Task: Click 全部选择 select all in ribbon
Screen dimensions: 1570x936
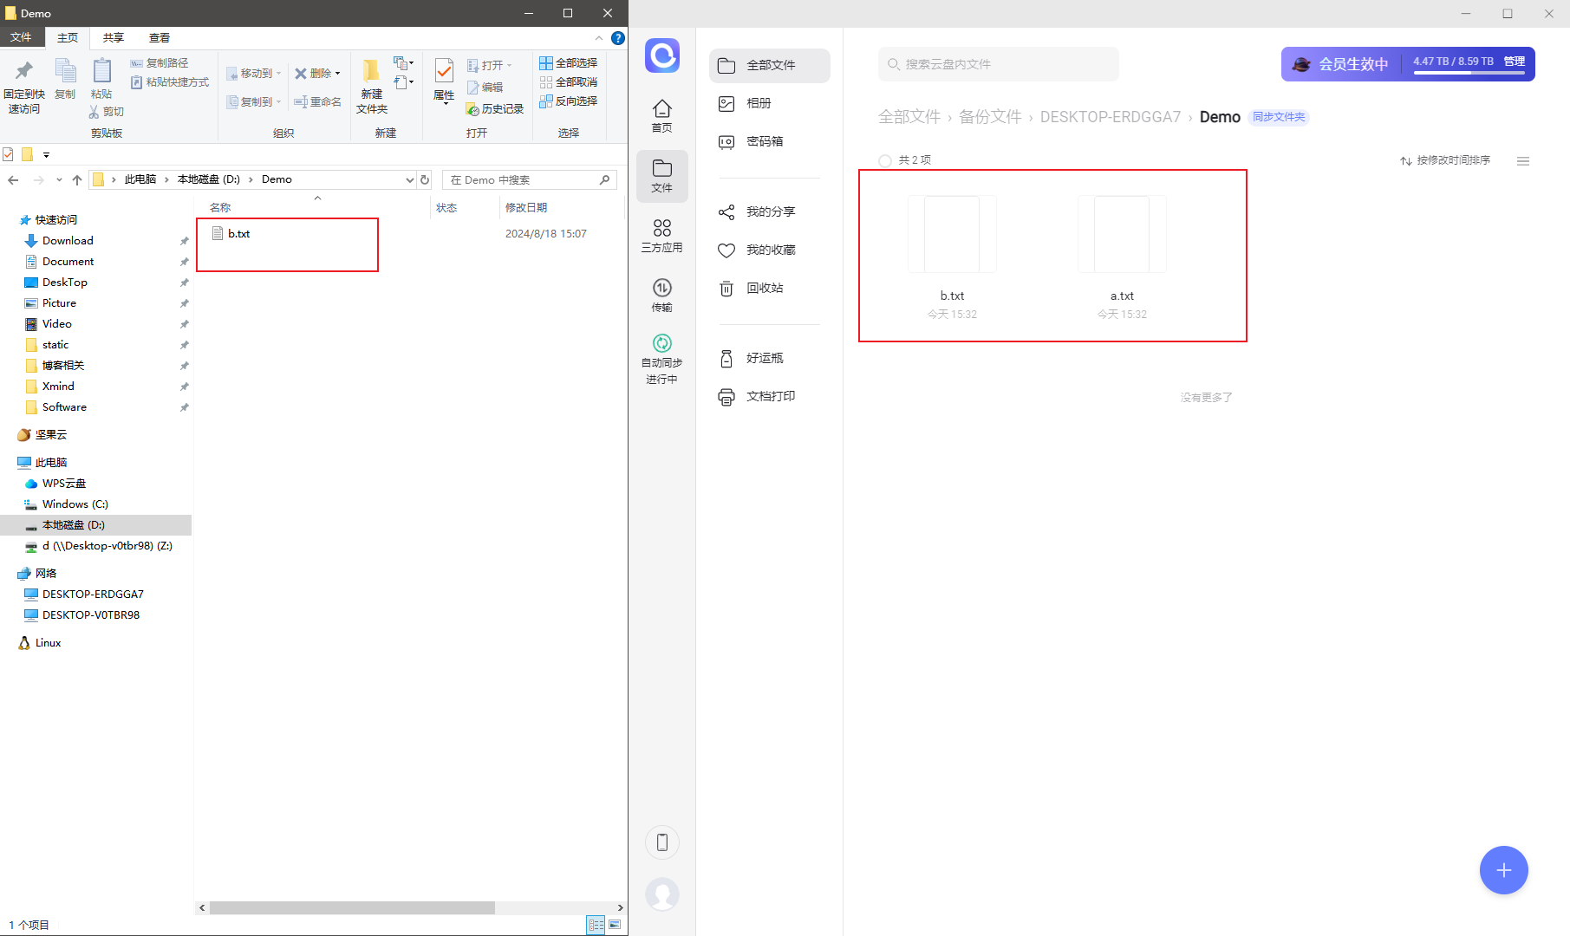Action: (x=569, y=63)
